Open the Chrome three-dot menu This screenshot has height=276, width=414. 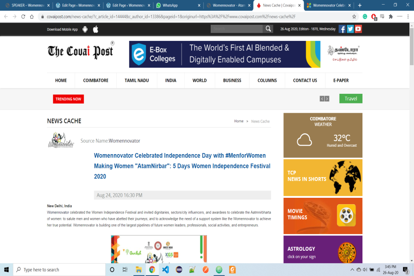408,17
